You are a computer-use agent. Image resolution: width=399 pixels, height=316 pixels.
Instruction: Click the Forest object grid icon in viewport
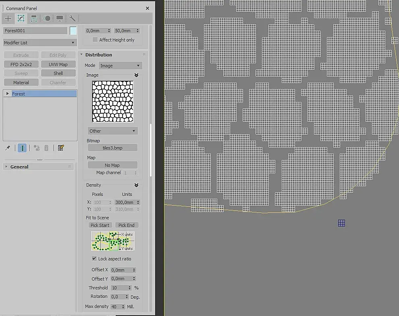click(341, 223)
